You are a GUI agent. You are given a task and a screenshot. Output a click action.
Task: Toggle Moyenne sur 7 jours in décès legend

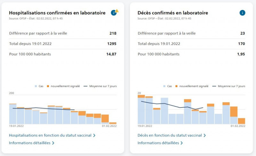pos(228,86)
